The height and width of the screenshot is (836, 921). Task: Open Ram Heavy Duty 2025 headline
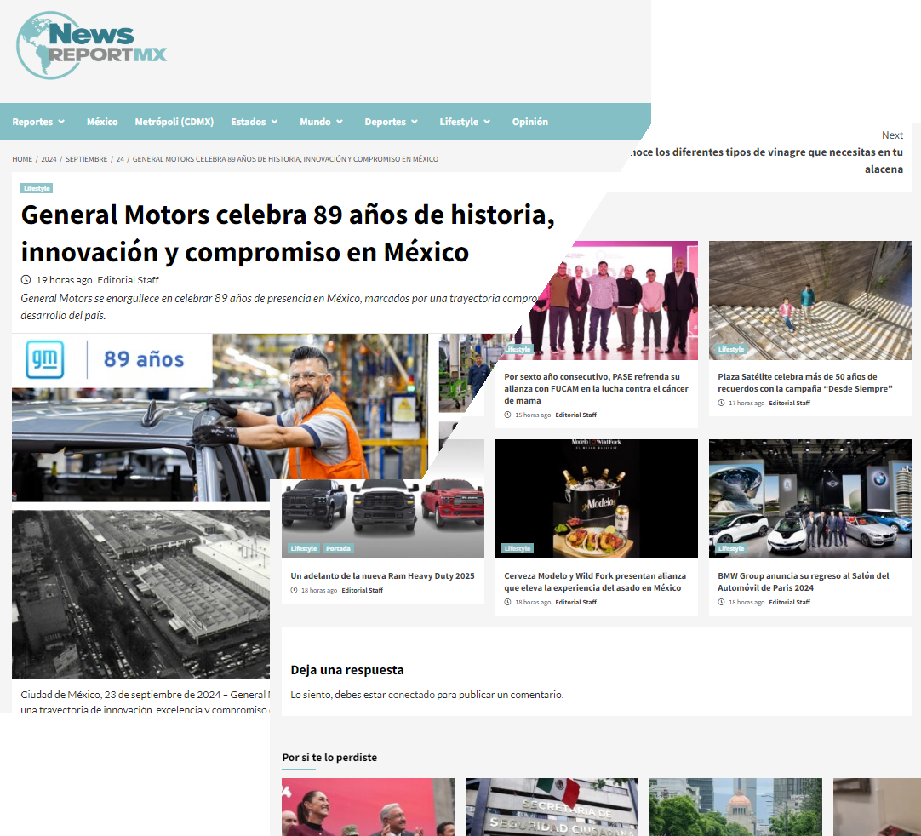tap(382, 575)
